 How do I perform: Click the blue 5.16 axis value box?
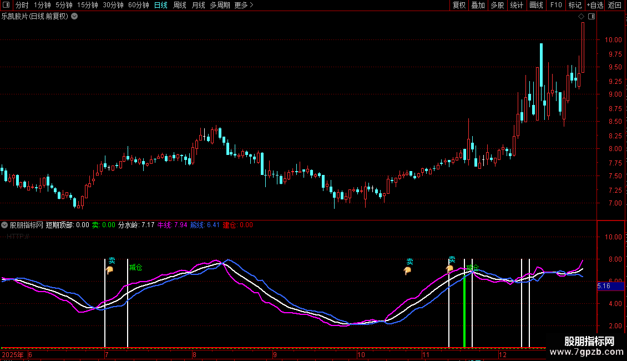click(610, 286)
